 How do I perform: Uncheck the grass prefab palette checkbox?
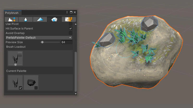pos(20,88)
